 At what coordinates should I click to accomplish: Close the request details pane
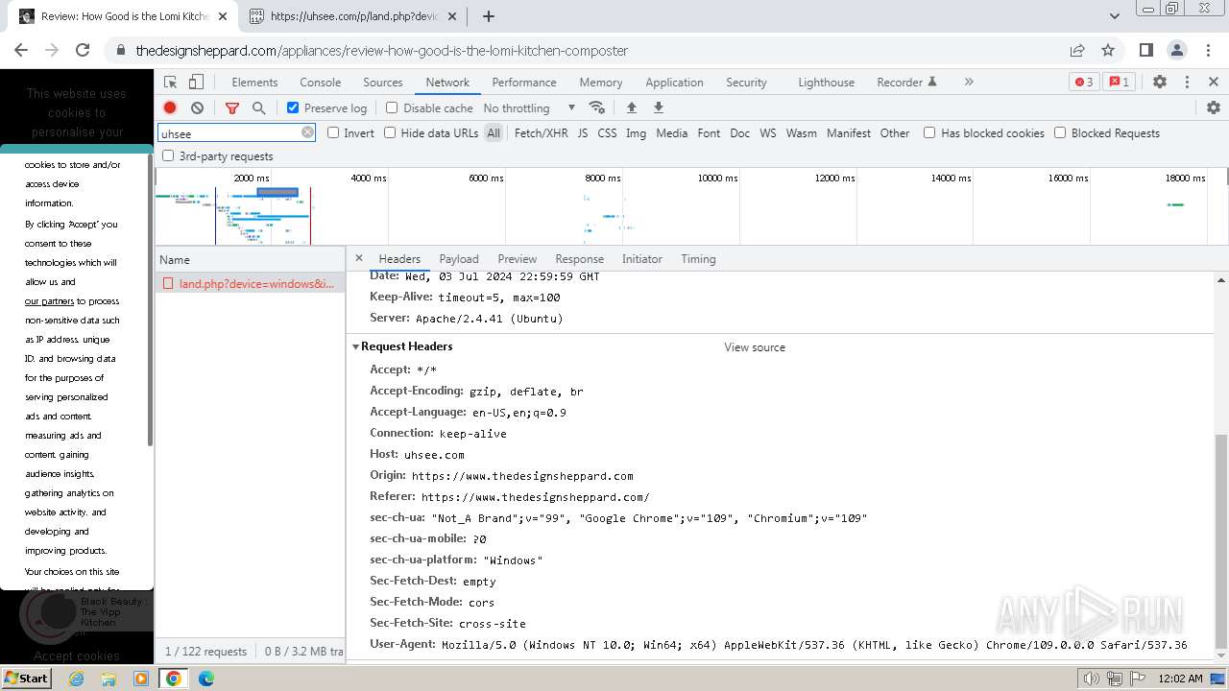click(x=359, y=258)
